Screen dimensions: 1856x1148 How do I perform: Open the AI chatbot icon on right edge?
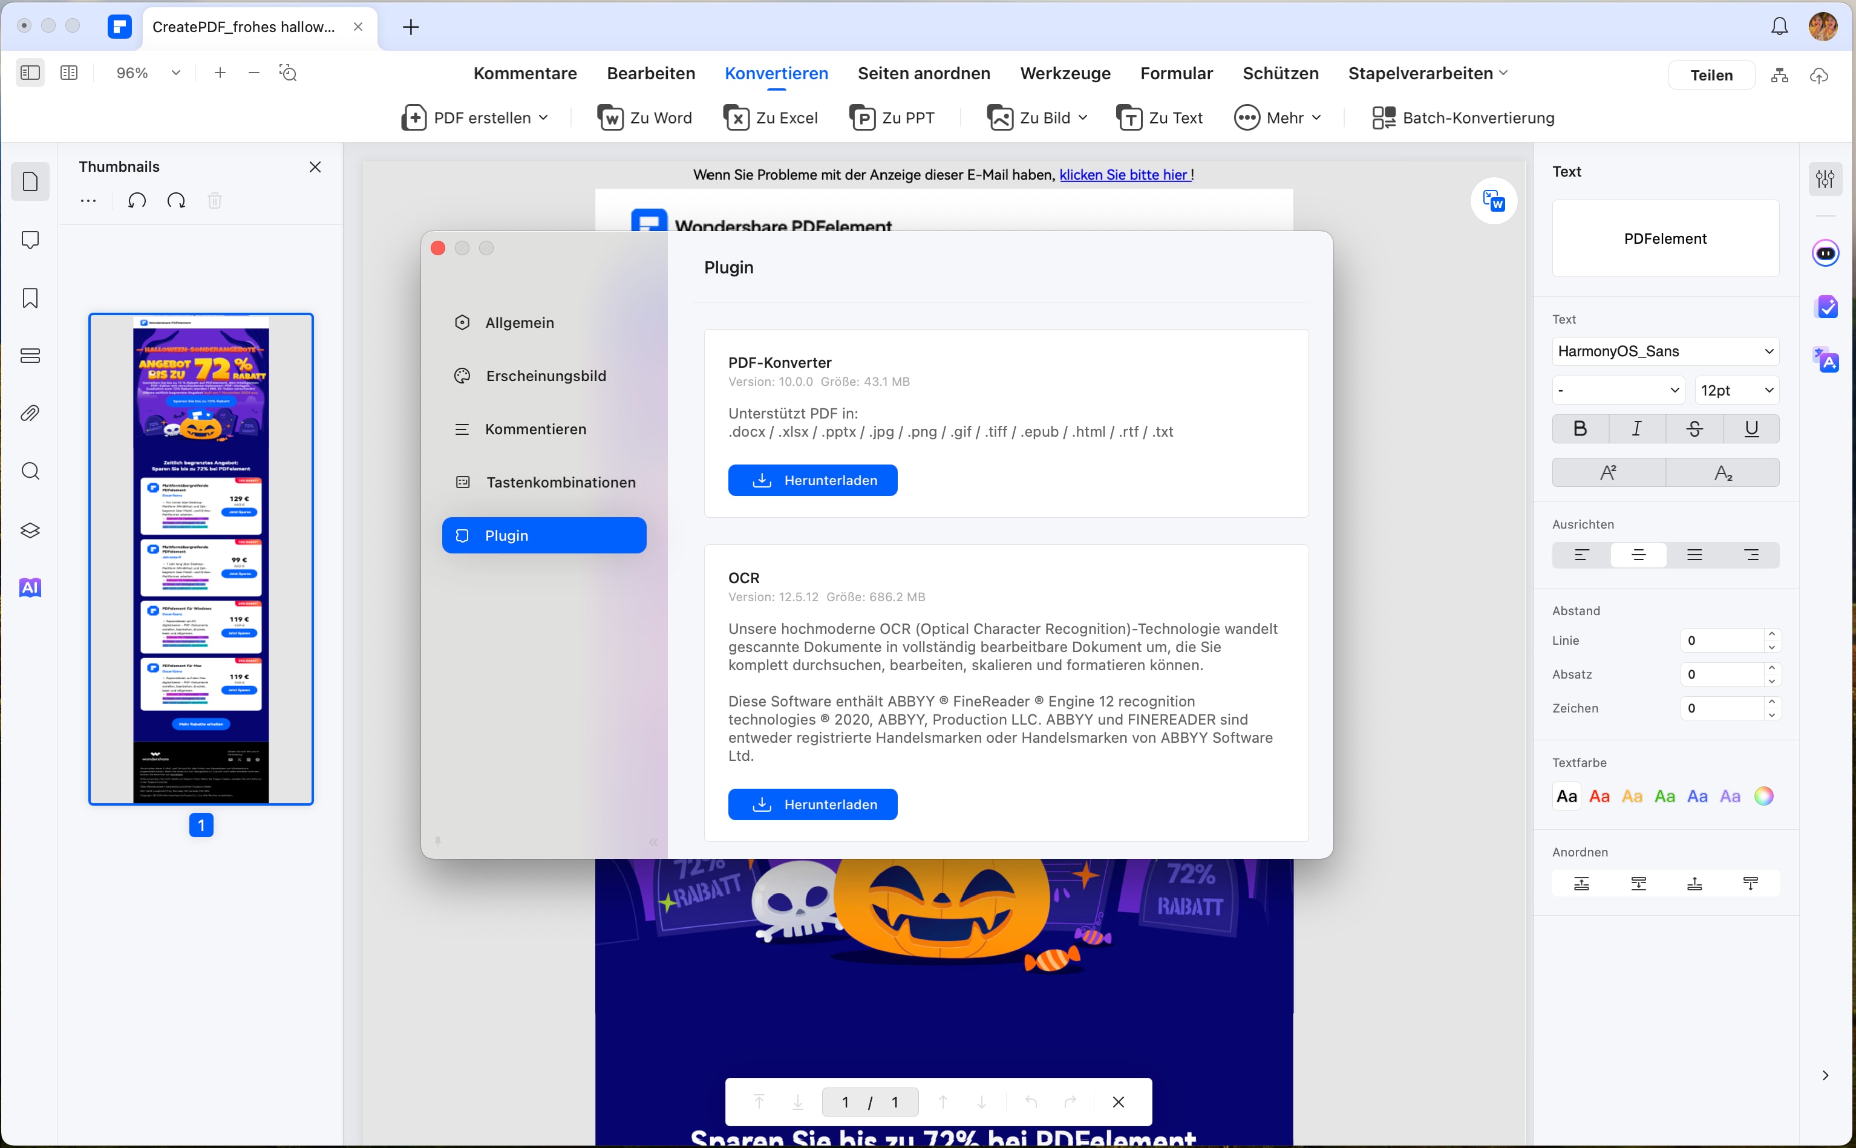point(1826,253)
